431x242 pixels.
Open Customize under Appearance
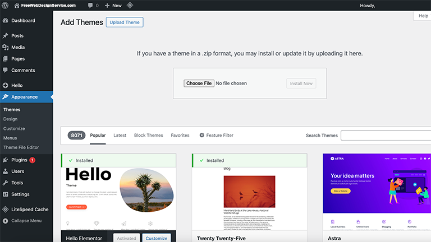[x=14, y=128]
